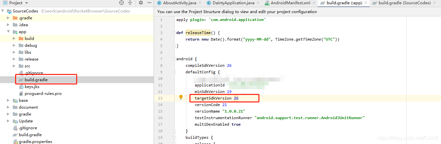Expand the gradle folder arrow
The width and height of the screenshot is (441, 144).
(x=8, y=114)
